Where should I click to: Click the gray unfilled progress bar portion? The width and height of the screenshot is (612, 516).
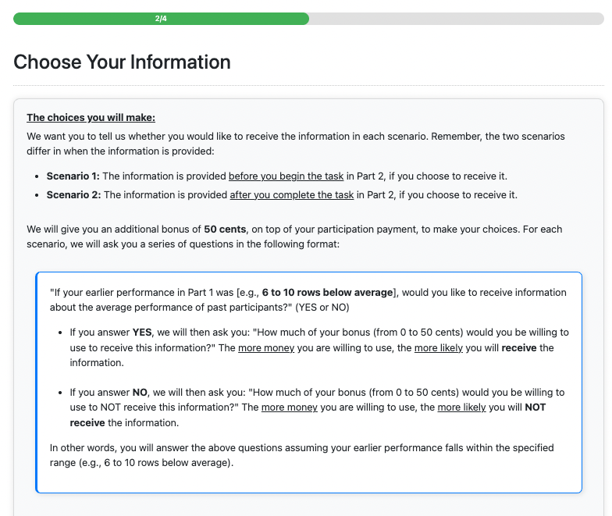(456, 19)
